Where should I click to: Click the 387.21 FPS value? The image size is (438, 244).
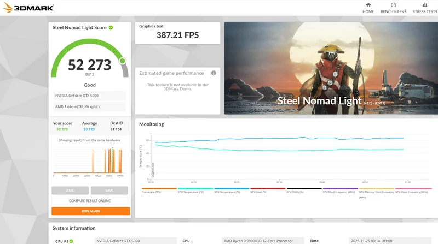(177, 35)
